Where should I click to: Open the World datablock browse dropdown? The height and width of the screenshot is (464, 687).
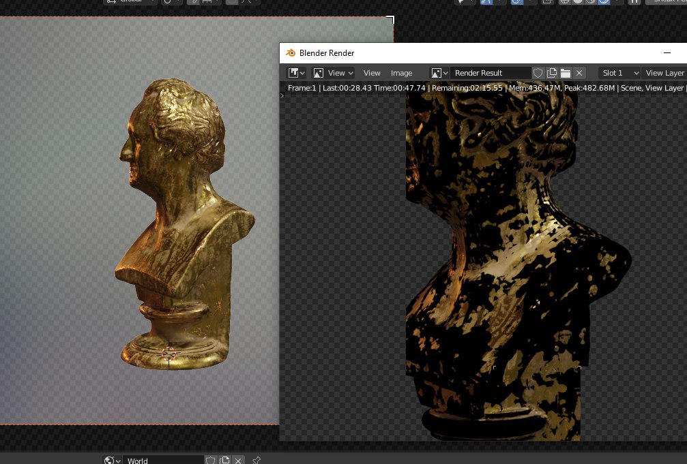(112, 460)
